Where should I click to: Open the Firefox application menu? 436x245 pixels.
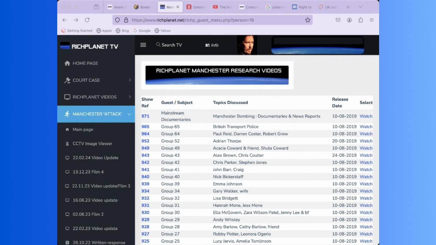tap(372, 20)
